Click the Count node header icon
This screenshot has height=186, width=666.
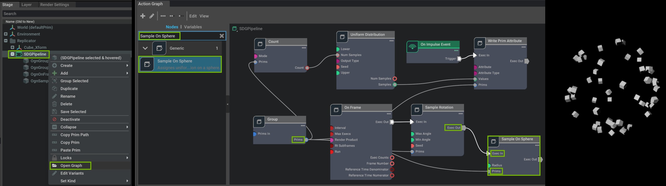tap(260, 44)
